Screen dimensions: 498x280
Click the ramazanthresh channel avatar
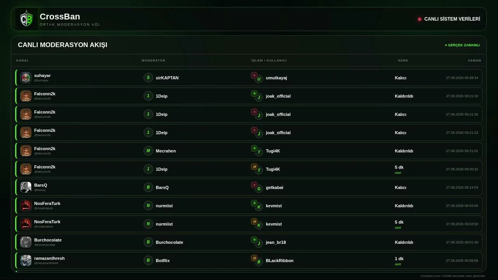click(x=26, y=260)
